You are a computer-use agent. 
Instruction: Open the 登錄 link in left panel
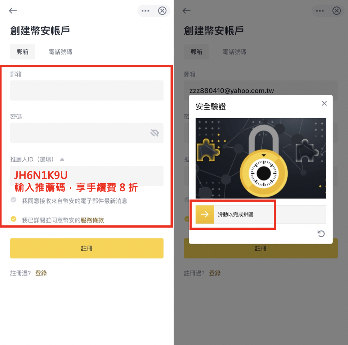tap(41, 273)
